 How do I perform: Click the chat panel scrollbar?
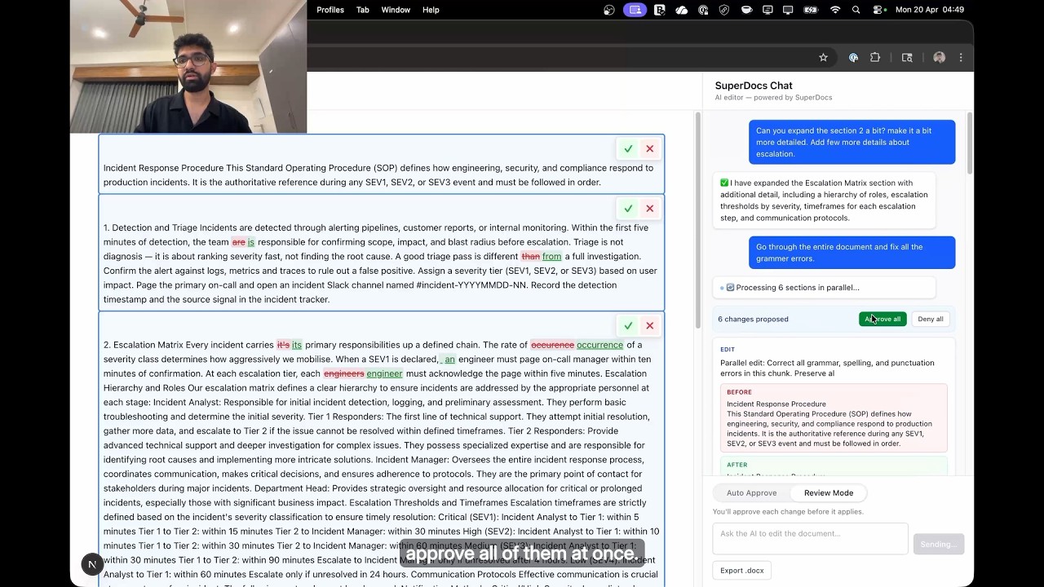(970, 143)
